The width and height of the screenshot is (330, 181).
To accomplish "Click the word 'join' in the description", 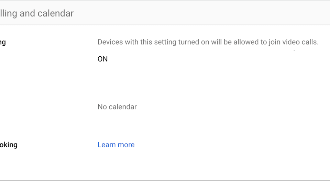I will click(x=273, y=42).
